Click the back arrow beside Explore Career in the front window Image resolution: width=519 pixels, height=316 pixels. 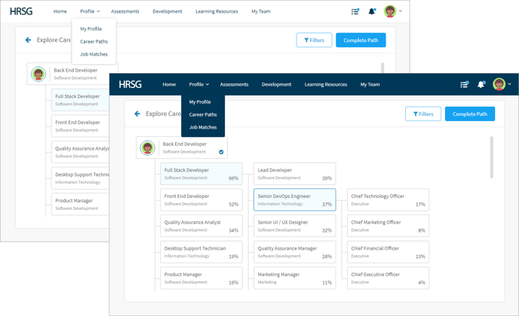[137, 114]
